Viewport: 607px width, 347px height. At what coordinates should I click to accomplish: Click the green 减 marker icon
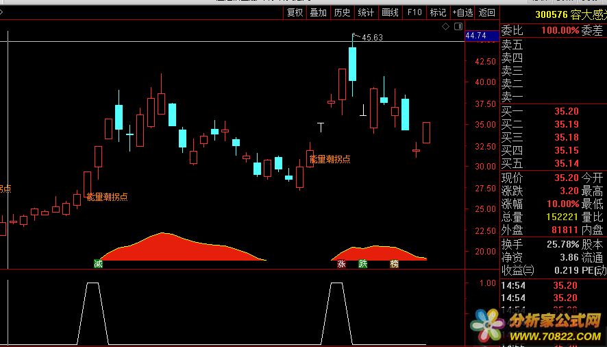pyautogui.click(x=99, y=263)
